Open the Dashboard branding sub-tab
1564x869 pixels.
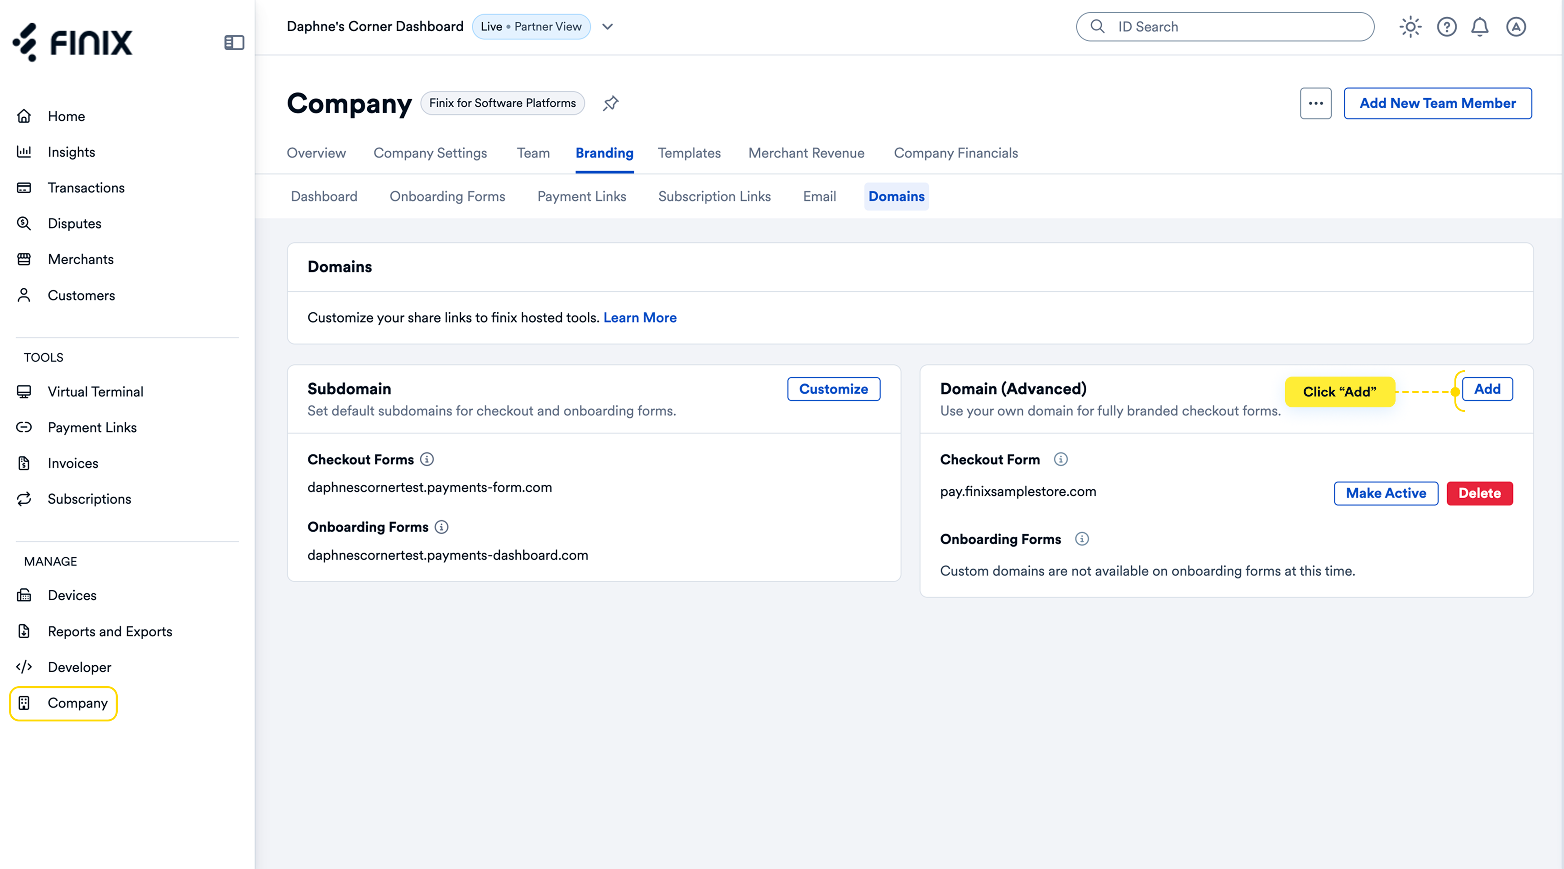(324, 196)
